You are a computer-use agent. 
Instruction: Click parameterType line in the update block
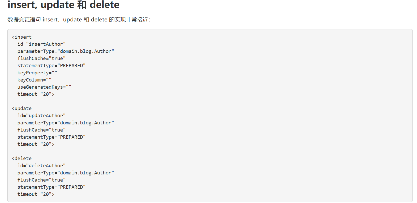click(66, 123)
